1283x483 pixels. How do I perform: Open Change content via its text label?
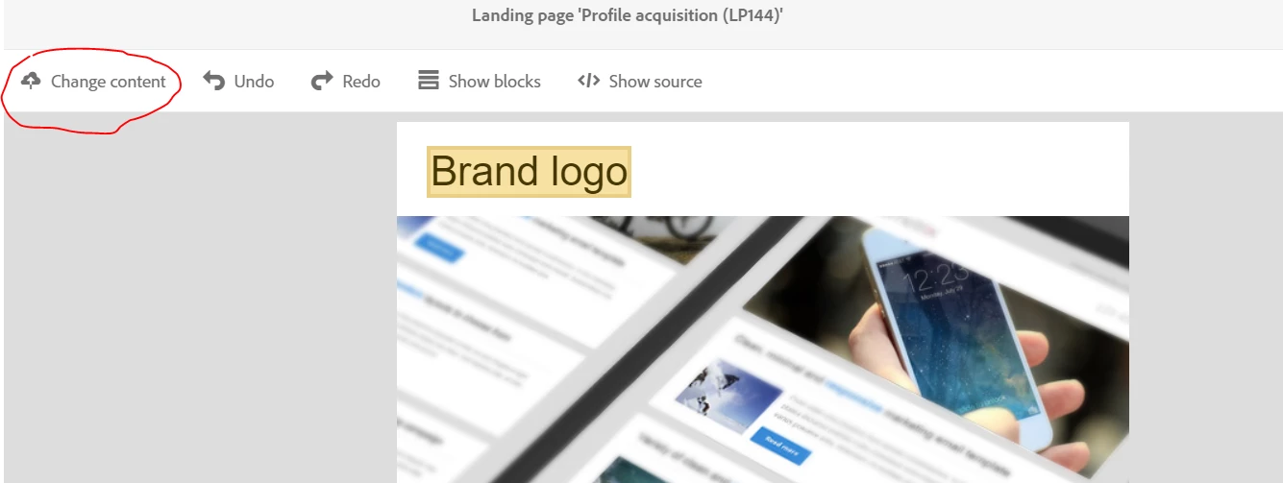[109, 82]
